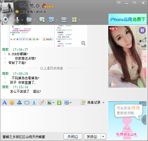Click sender header 情歌 17:10:14

(15, 87)
